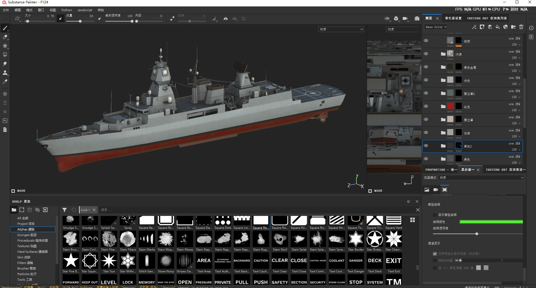Screen dimensions: 536x288
Task: Select the Projection tool
Action: (x=5, y=46)
